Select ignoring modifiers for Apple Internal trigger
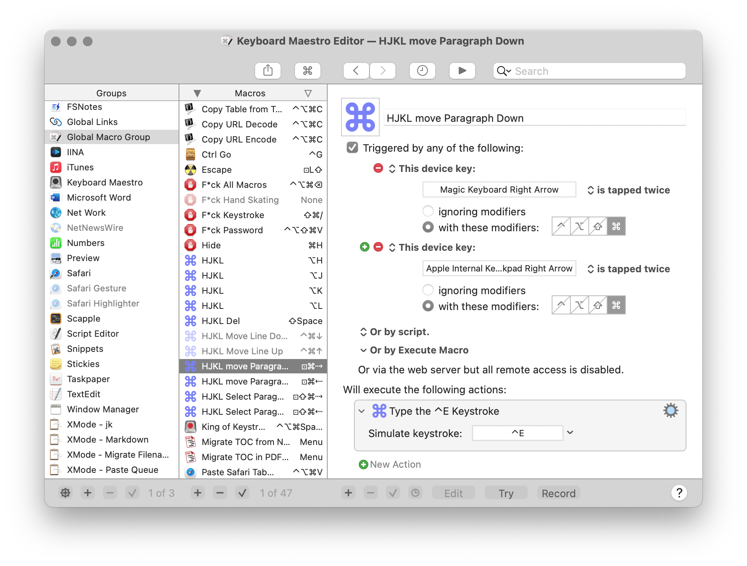Image resolution: width=747 pixels, height=566 pixels. point(428,290)
